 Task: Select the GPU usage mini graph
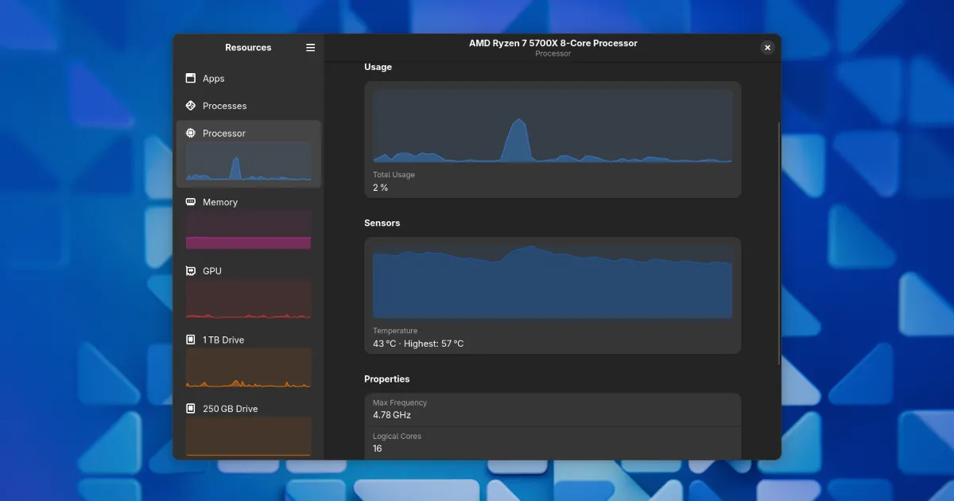tap(248, 300)
